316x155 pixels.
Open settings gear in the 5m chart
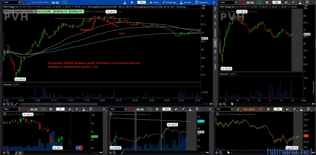[x=267, y=2]
